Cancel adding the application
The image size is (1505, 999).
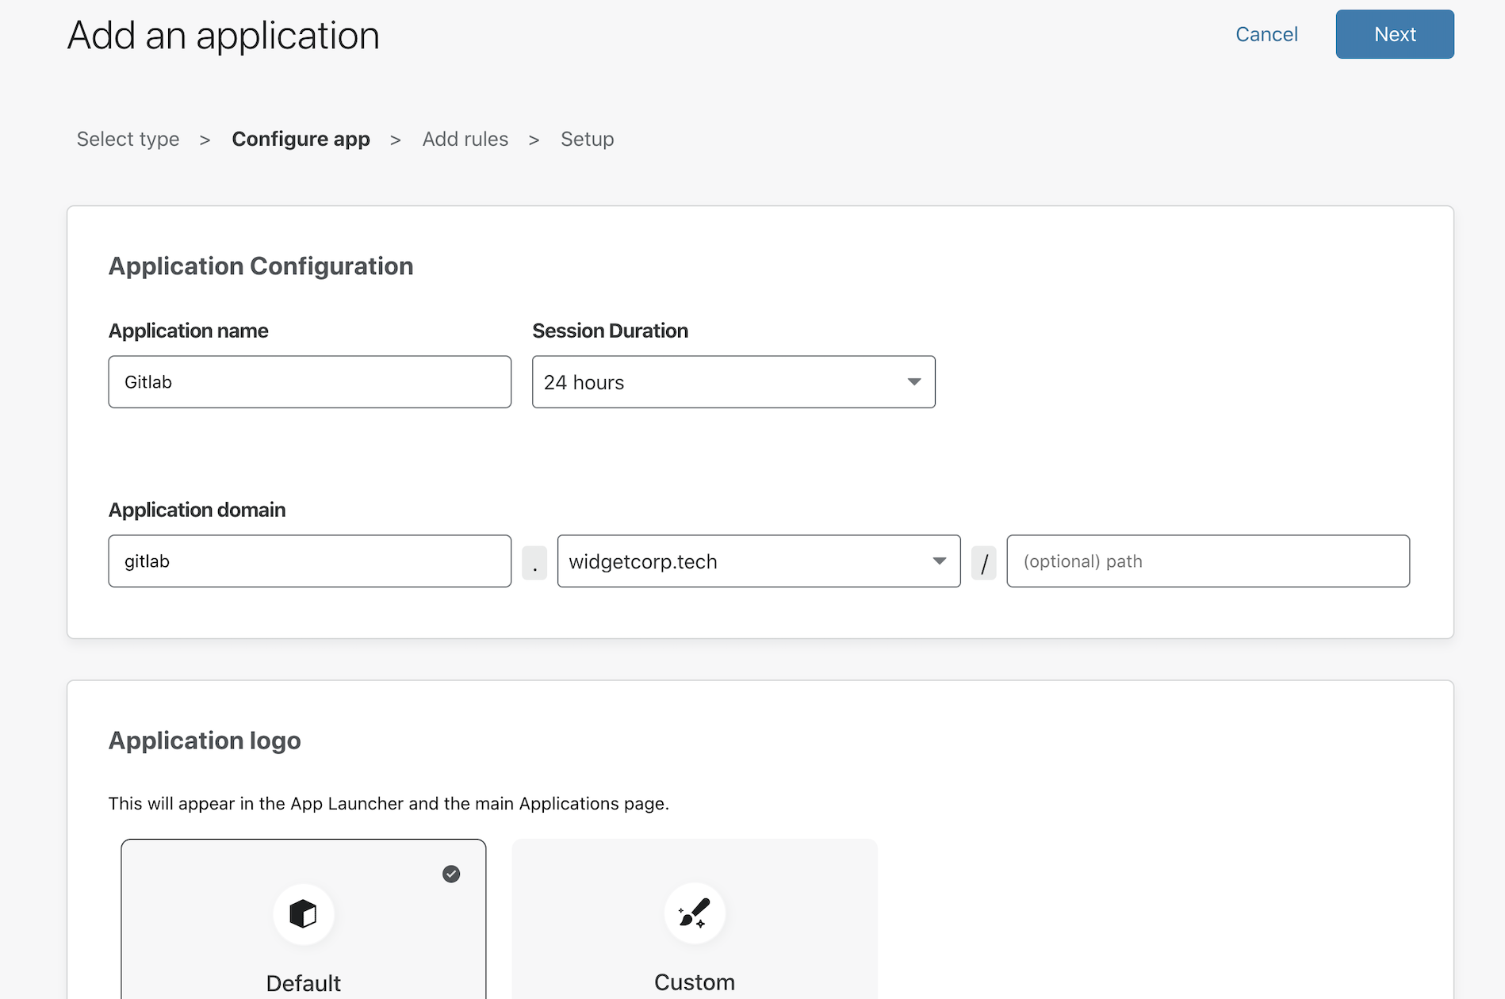pos(1266,34)
